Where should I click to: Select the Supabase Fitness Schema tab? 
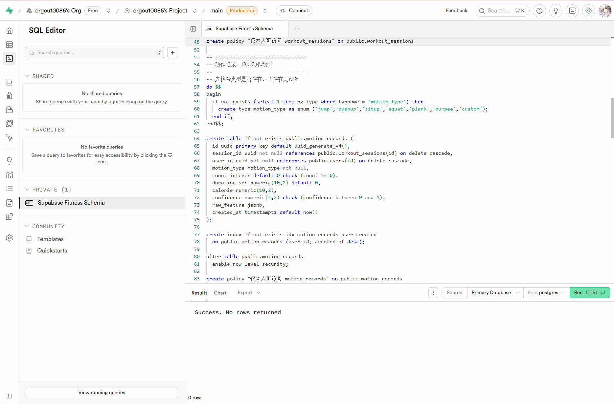pos(244,29)
